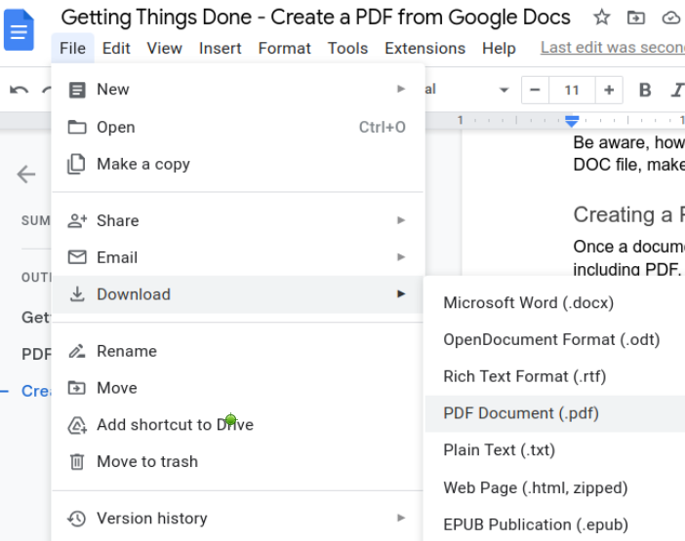Image resolution: width=685 pixels, height=541 pixels.
Task: Expand the Share submenu arrow
Action: [401, 220]
